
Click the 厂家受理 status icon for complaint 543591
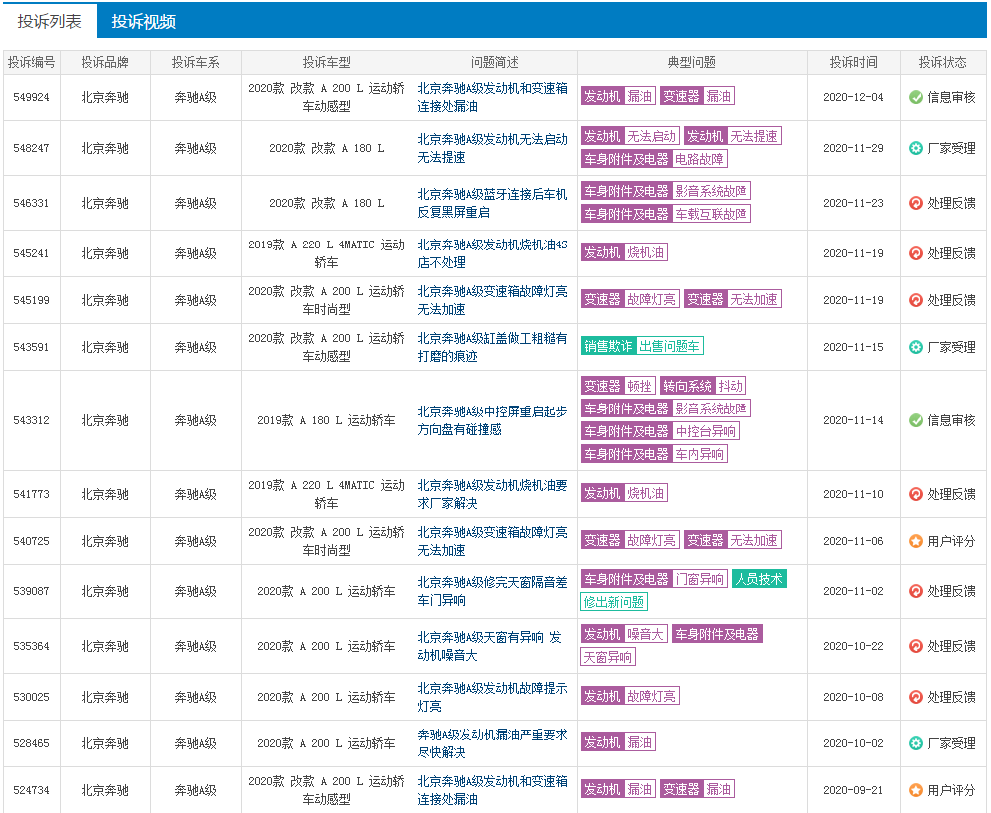[x=915, y=347]
